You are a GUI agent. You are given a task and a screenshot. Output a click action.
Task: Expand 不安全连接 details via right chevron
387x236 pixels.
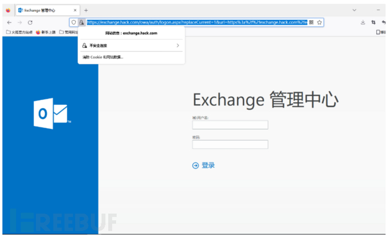pyautogui.click(x=178, y=45)
